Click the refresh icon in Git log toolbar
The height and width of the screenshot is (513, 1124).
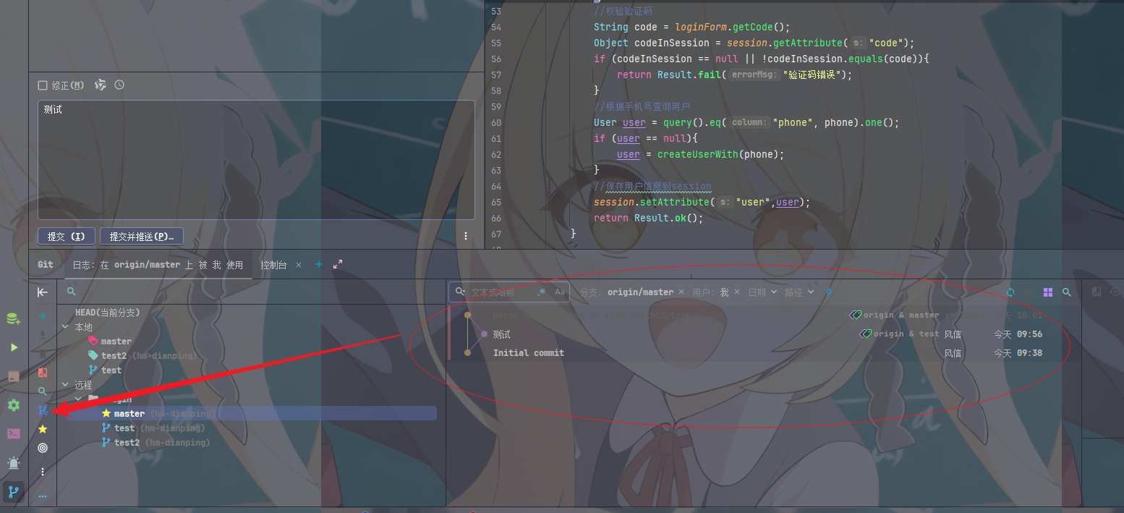(x=1010, y=292)
